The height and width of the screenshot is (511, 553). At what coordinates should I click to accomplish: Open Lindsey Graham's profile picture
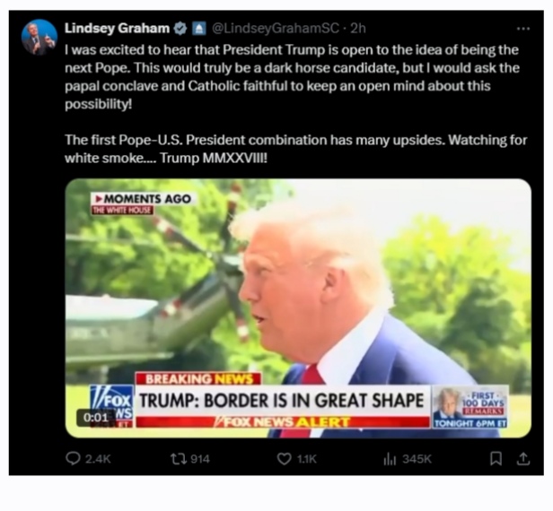39,38
